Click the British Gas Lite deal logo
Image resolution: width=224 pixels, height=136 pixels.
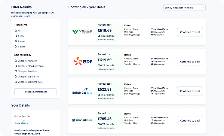coord(82,91)
